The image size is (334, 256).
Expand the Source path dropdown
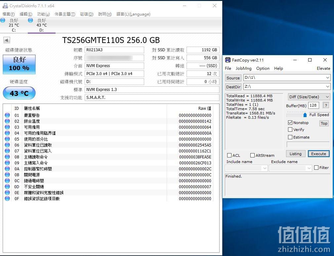click(328, 77)
